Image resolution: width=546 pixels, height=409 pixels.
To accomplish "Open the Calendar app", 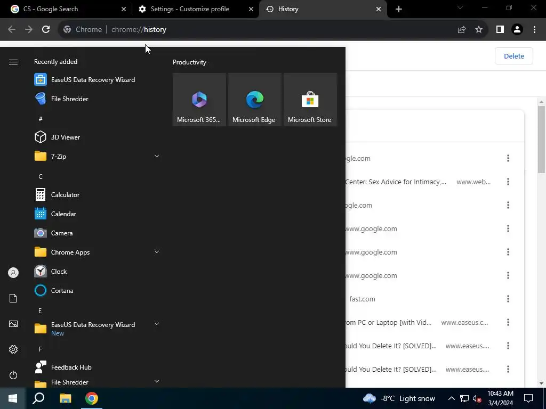I will click(55, 214).
